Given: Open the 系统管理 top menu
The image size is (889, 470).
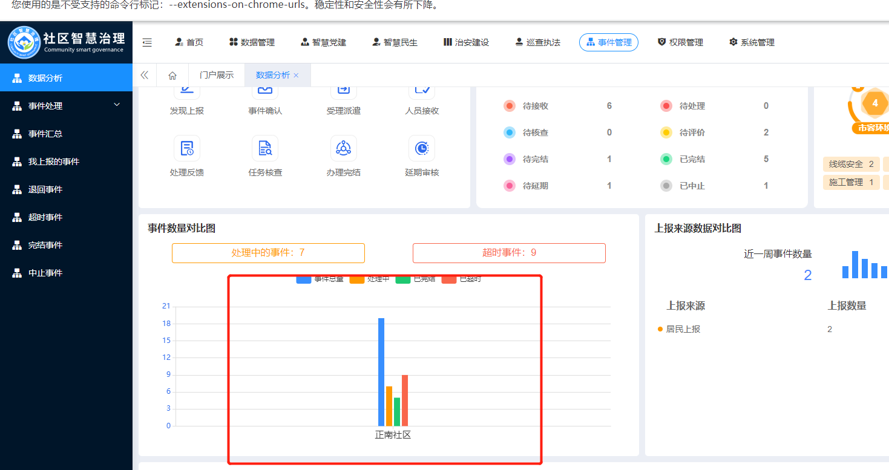Looking at the screenshot, I should coord(752,42).
